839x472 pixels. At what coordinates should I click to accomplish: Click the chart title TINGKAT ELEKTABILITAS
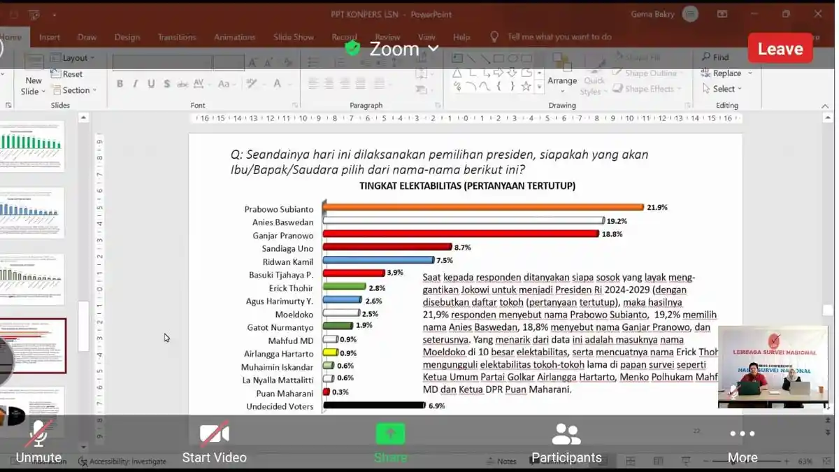467,185
